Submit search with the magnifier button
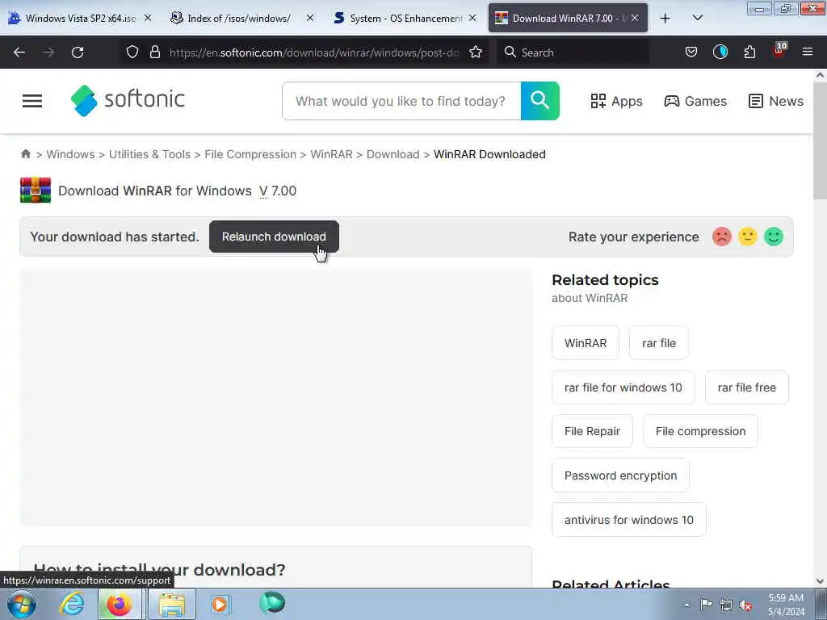Viewport: 827px width, 620px height. click(539, 101)
